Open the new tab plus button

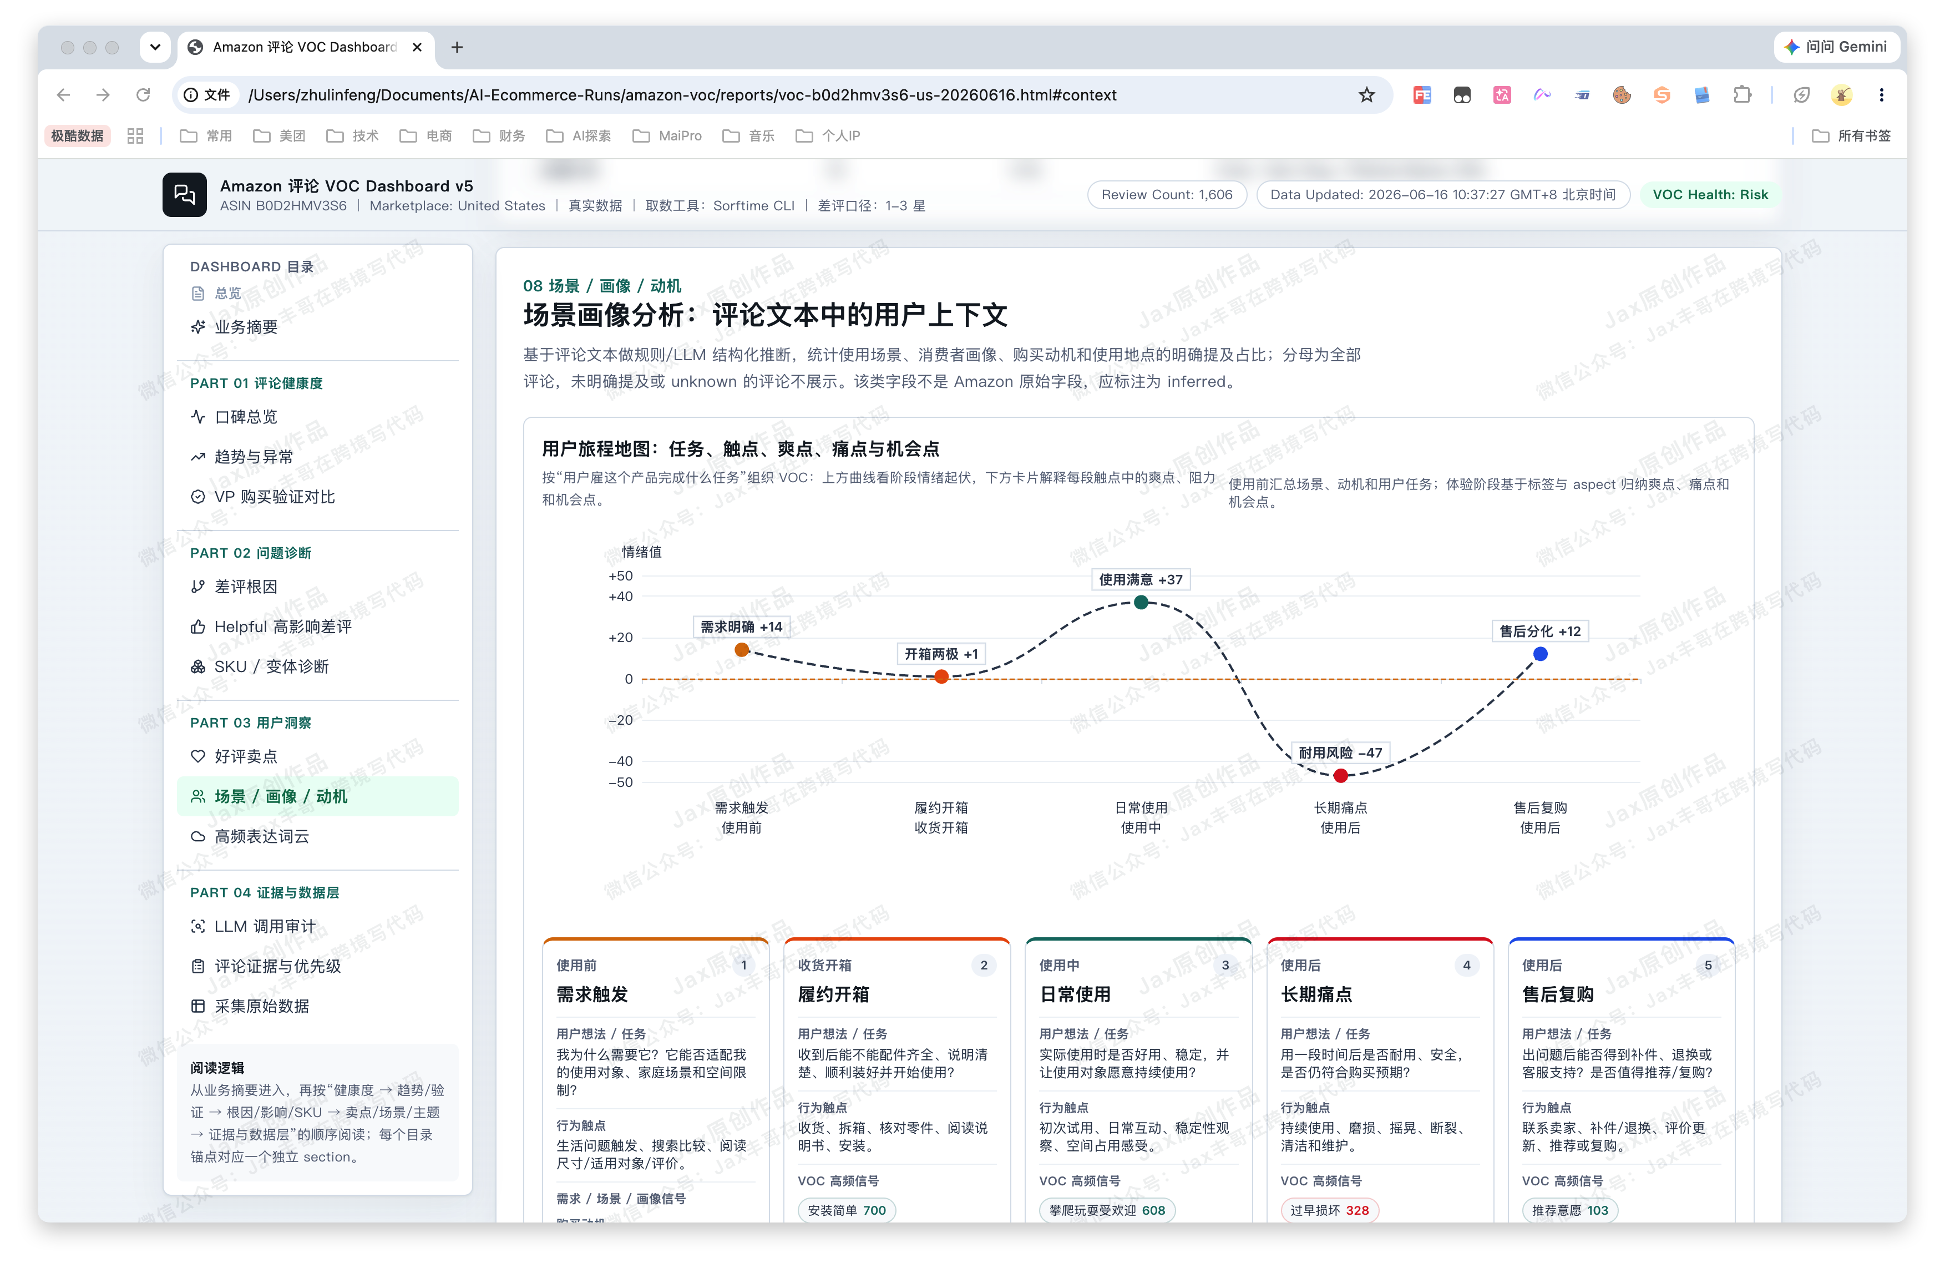tap(457, 47)
